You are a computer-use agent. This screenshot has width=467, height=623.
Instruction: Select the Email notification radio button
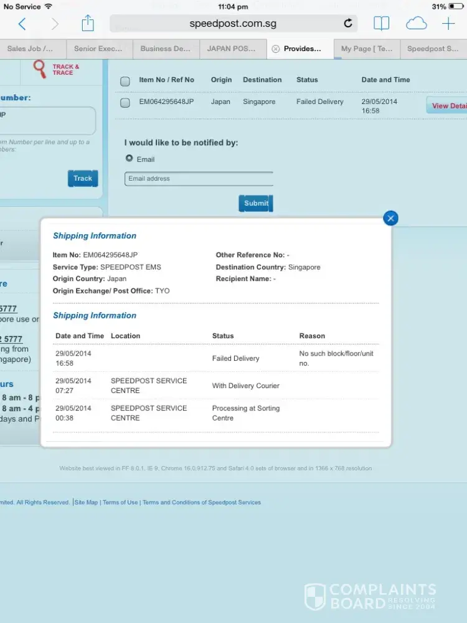(130, 158)
